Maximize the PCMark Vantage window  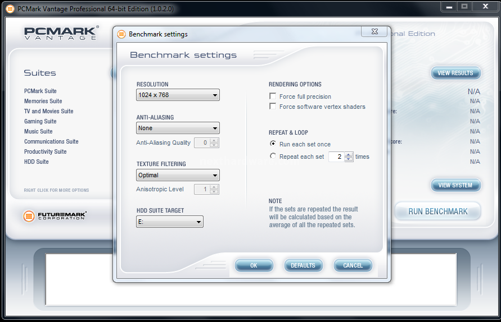click(464, 7)
